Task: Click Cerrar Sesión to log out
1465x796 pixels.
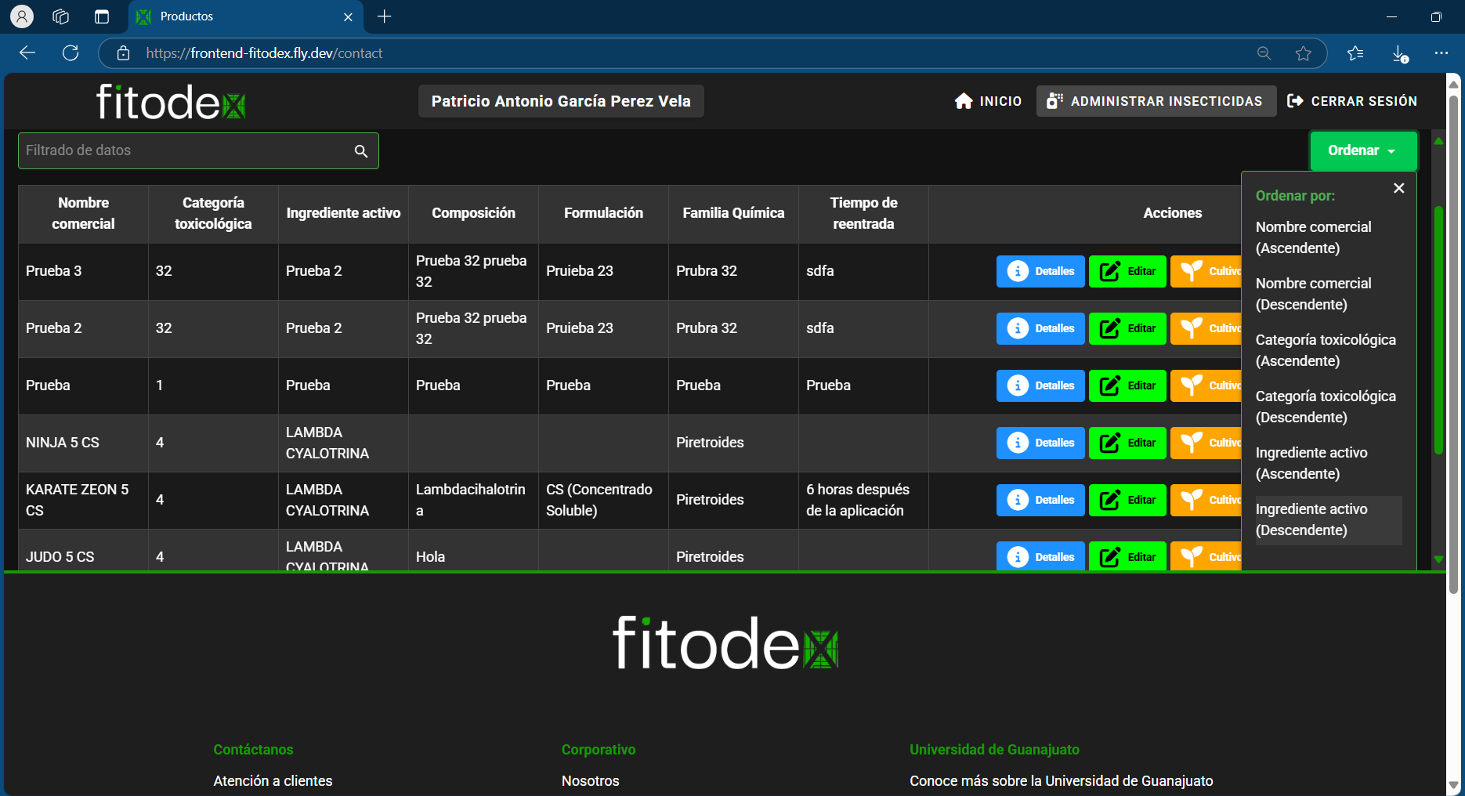Action: 1352,101
